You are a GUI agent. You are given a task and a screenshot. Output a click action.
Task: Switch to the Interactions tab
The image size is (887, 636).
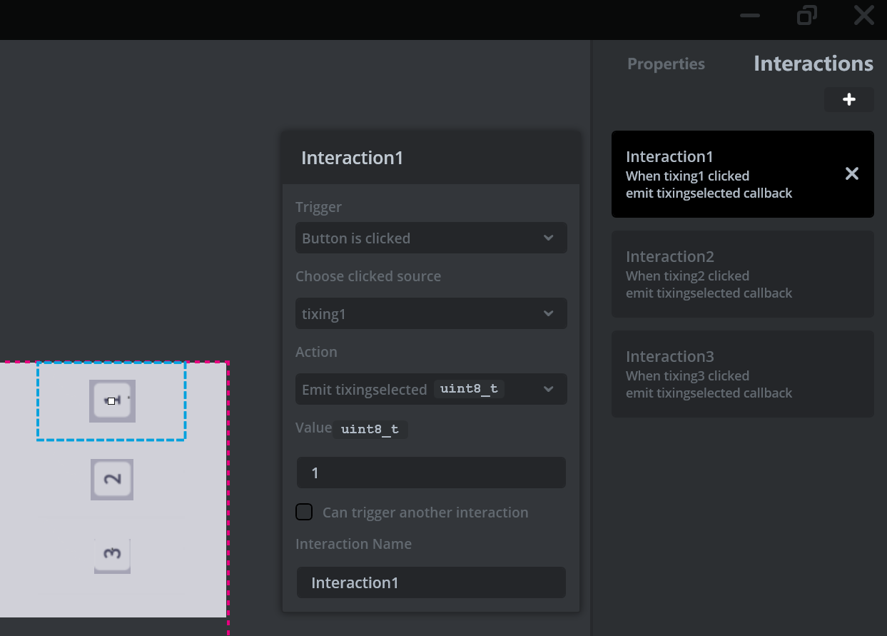[813, 64]
